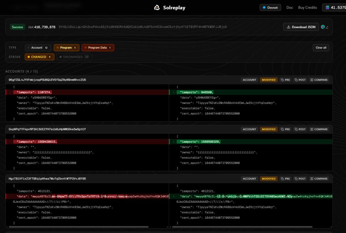Click removed data line starting mwyq4B76zILmn
The width and height of the screenshot is (346, 233).
(x=87, y=196)
